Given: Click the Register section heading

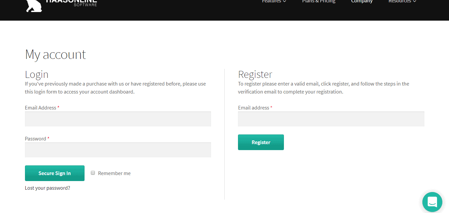Looking at the screenshot, I should coord(255,74).
